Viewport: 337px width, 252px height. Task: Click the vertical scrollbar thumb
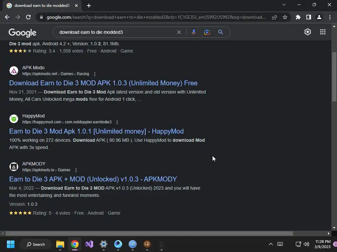coord(334,77)
